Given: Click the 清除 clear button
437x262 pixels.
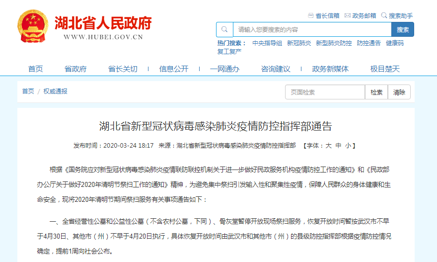Looking at the screenshot, I should coord(399,92).
